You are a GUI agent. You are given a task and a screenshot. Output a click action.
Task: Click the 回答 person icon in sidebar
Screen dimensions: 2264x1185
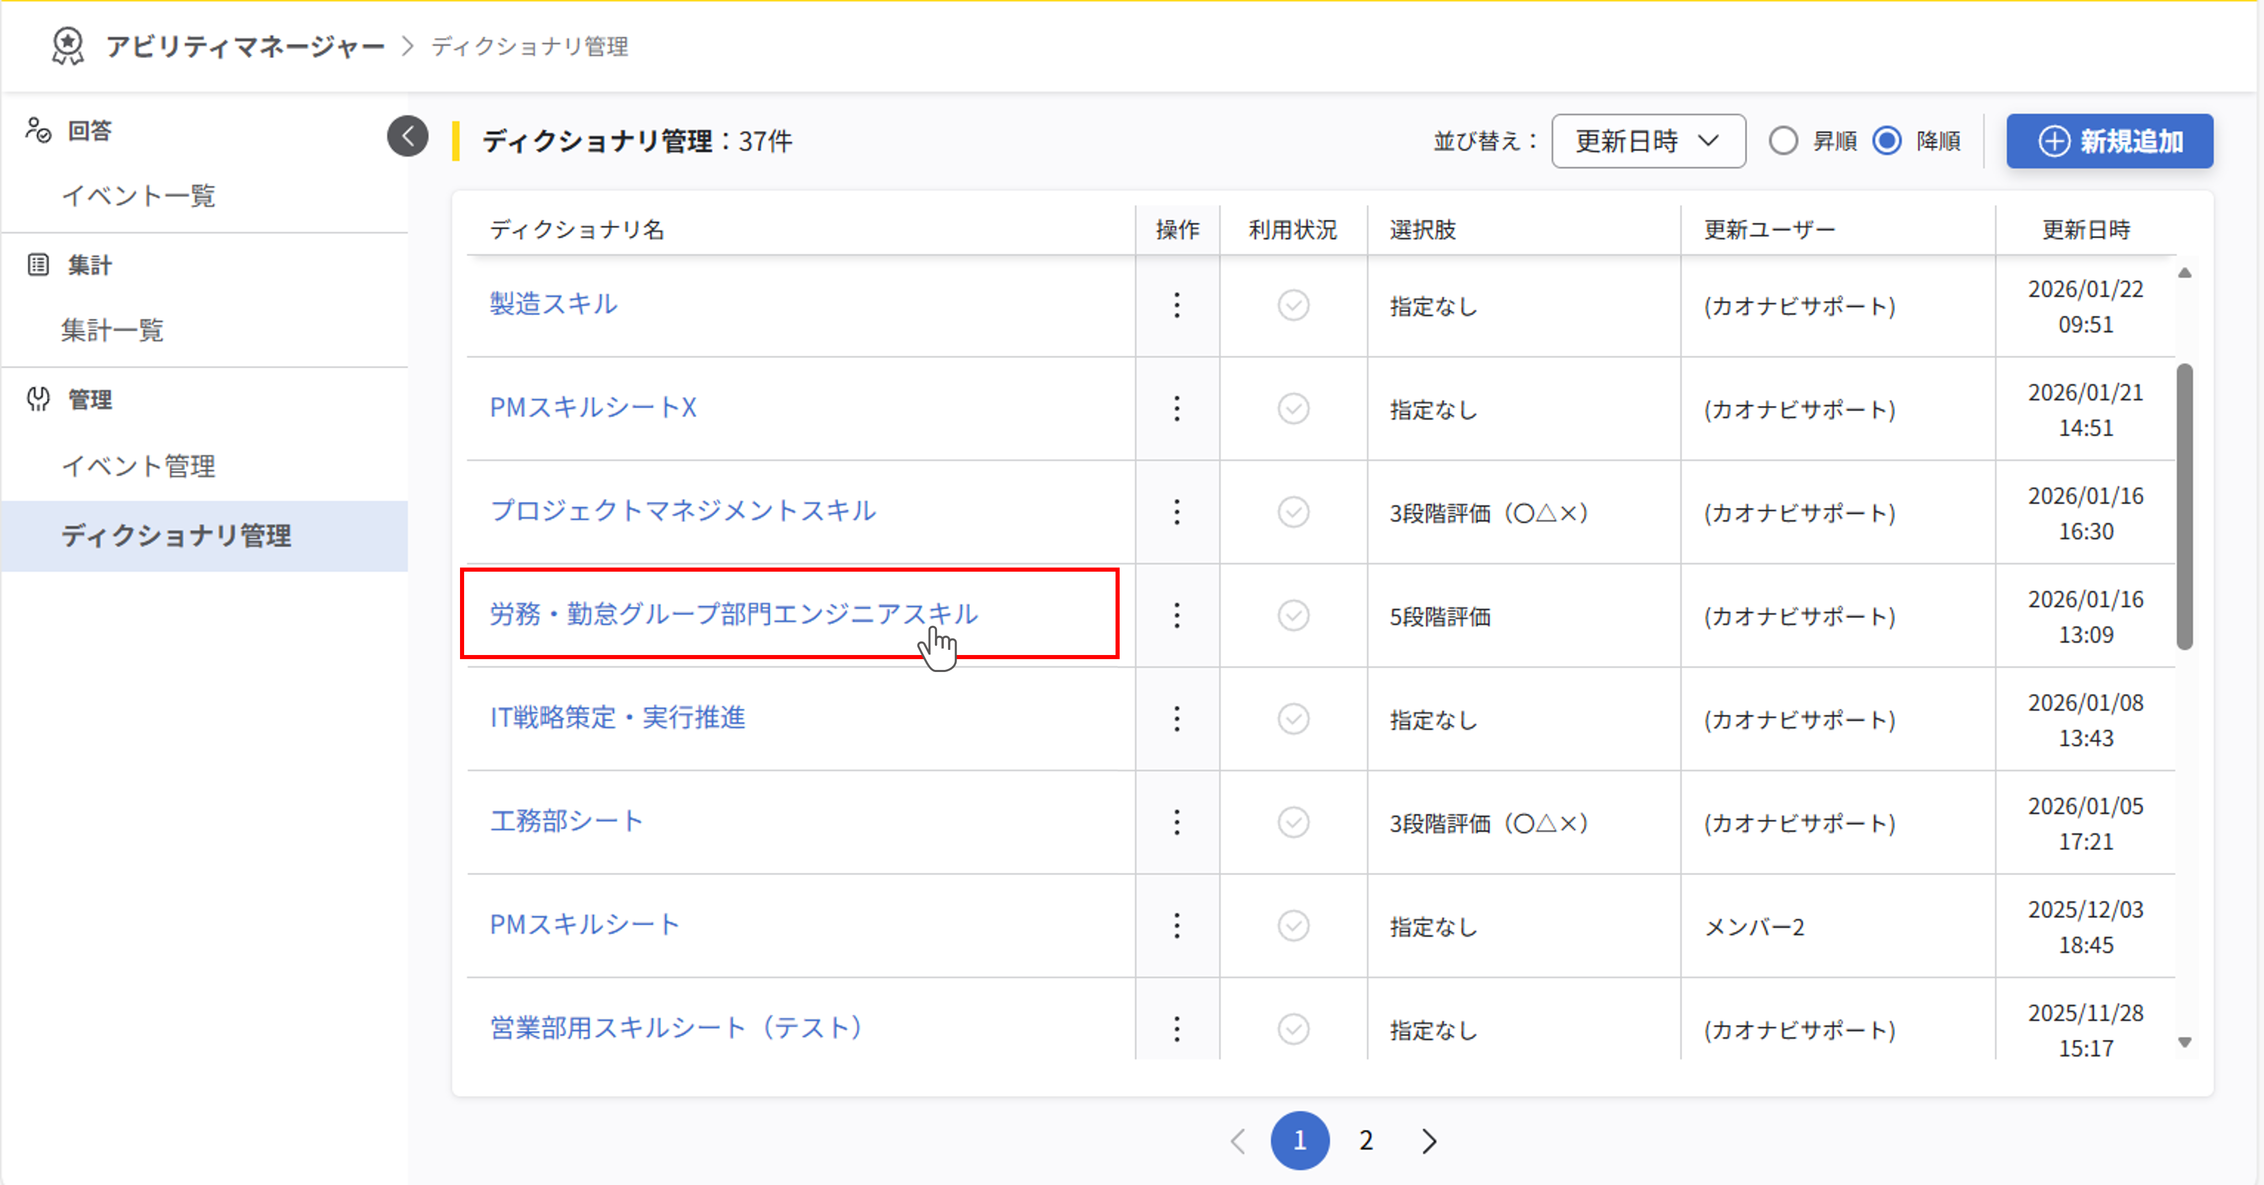coord(39,130)
